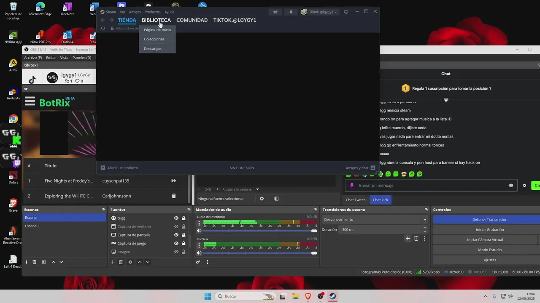Image resolution: width=540 pixels, height=303 pixels.
Task: Open chat settings gear
Action: coord(524,186)
